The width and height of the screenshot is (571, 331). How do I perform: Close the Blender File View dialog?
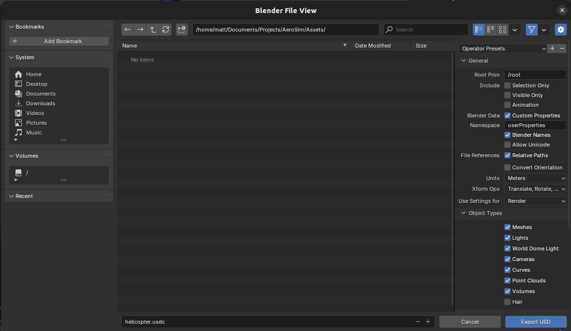click(562, 10)
